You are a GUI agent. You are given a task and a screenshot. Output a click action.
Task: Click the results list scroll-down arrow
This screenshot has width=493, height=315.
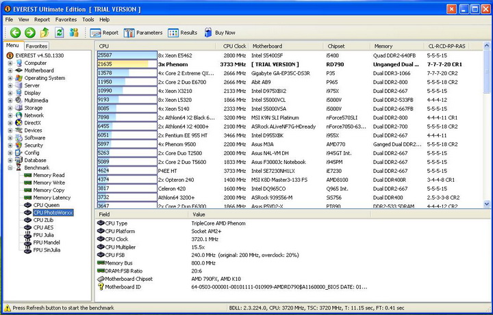click(487, 204)
